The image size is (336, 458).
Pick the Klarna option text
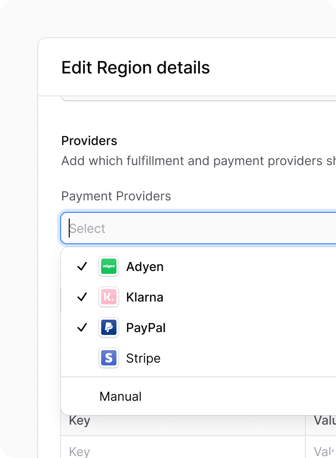[x=145, y=297]
